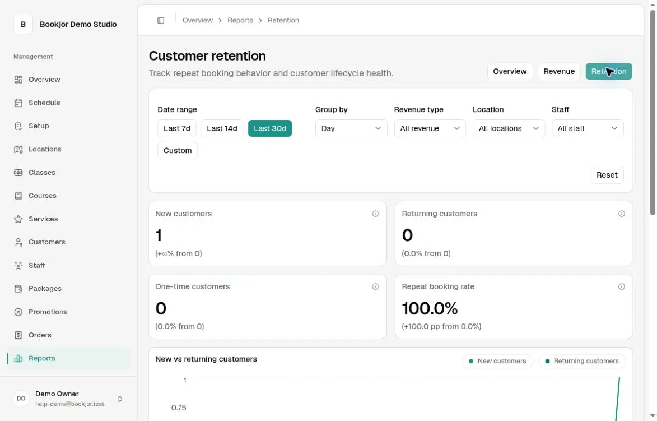The image size is (657, 421).
Task: Click the New vs returning customers chart title
Action: click(x=206, y=359)
